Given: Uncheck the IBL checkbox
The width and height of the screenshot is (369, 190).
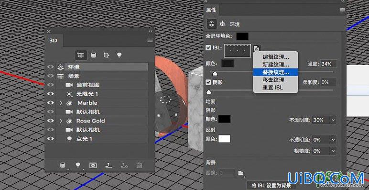Looking at the screenshot, I should [208, 47].
